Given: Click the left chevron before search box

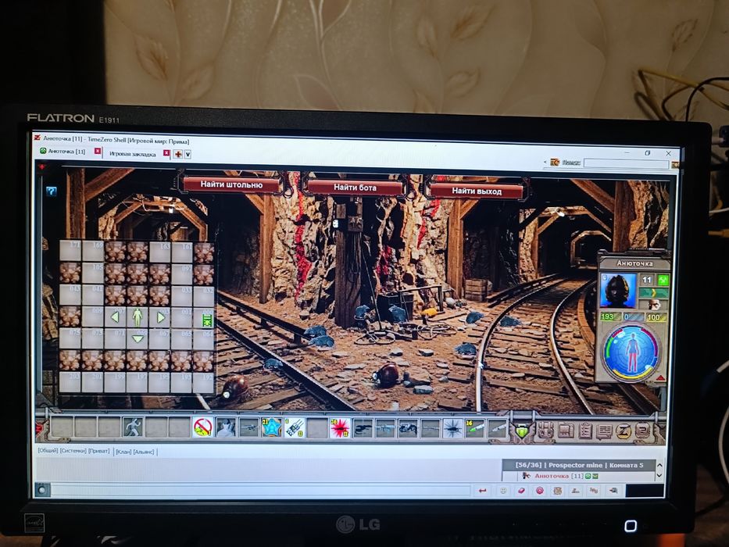Looking at the screenshot, I should (x=545, y=162).
